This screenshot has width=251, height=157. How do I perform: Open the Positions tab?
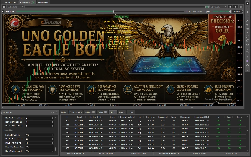(x=90, y=112)
